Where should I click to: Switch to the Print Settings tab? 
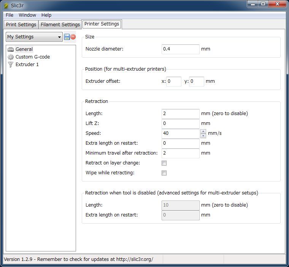(21, 25)
